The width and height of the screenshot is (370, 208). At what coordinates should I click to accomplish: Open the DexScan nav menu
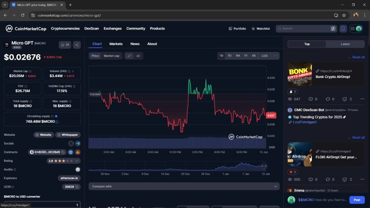(91, 28)
